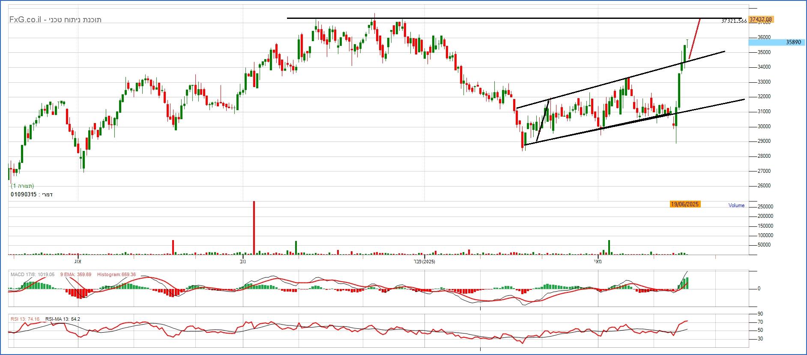Select the MACD 17/8 indicator label
Viewport: 807px width, 355px height.
[32, 274]
